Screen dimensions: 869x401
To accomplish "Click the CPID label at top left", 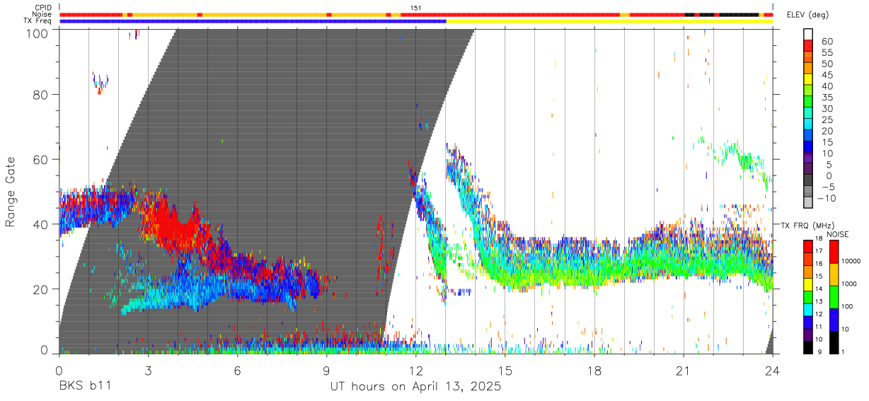I will pyautogui.click(x=43, y=8).
